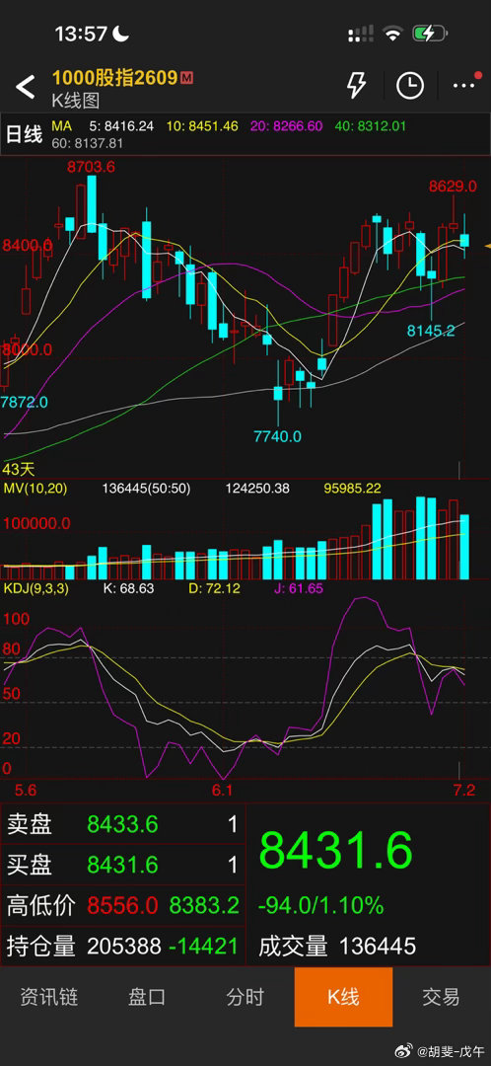Check the battery charging status icon
The height and width of the screenshot is (1066, 491).
click(430, 33)
